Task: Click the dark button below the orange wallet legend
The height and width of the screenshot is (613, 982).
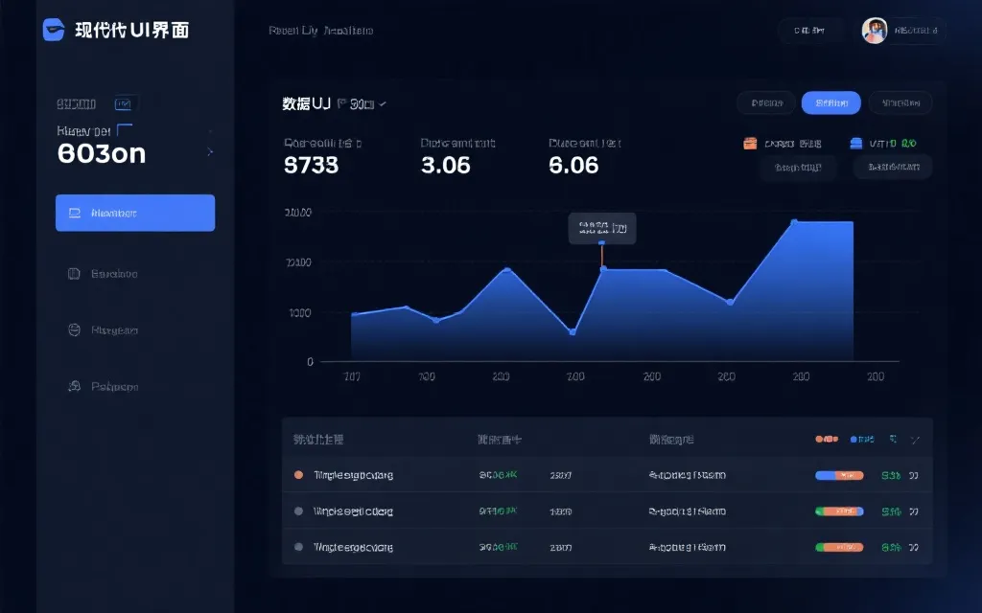Action: [x=798, y=168]
